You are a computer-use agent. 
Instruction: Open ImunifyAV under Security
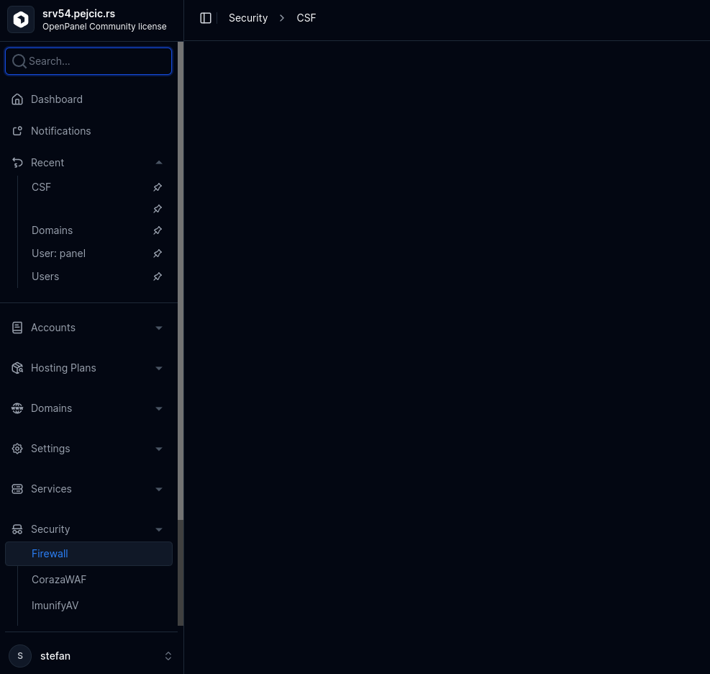[55, 606]
